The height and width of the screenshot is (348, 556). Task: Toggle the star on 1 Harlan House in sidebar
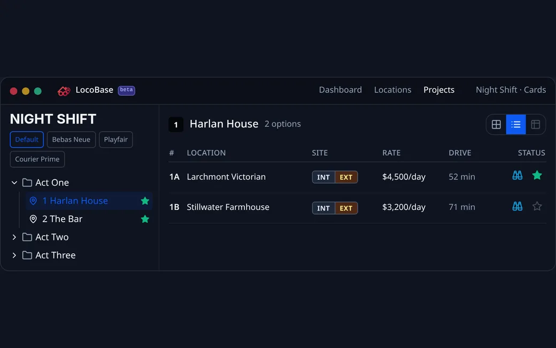tap(145, 201)
